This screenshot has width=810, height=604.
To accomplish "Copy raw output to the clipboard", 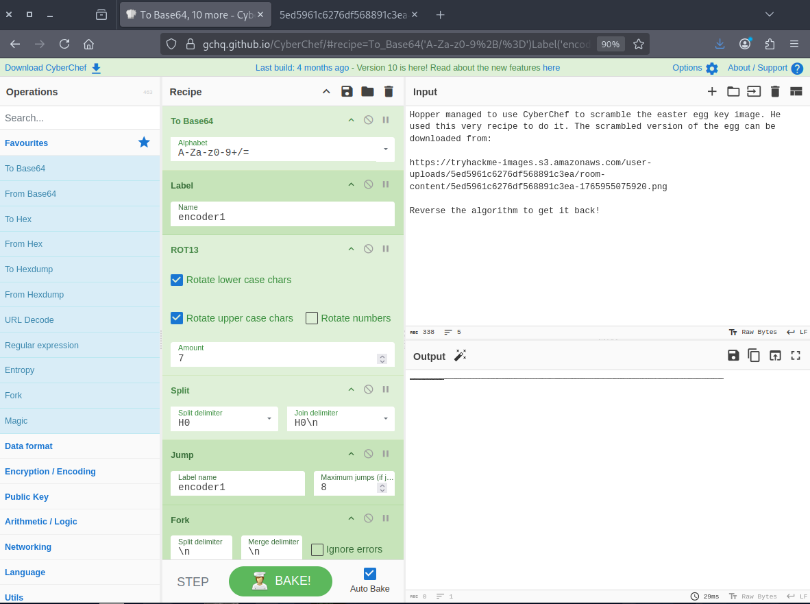I will (754, 355).
